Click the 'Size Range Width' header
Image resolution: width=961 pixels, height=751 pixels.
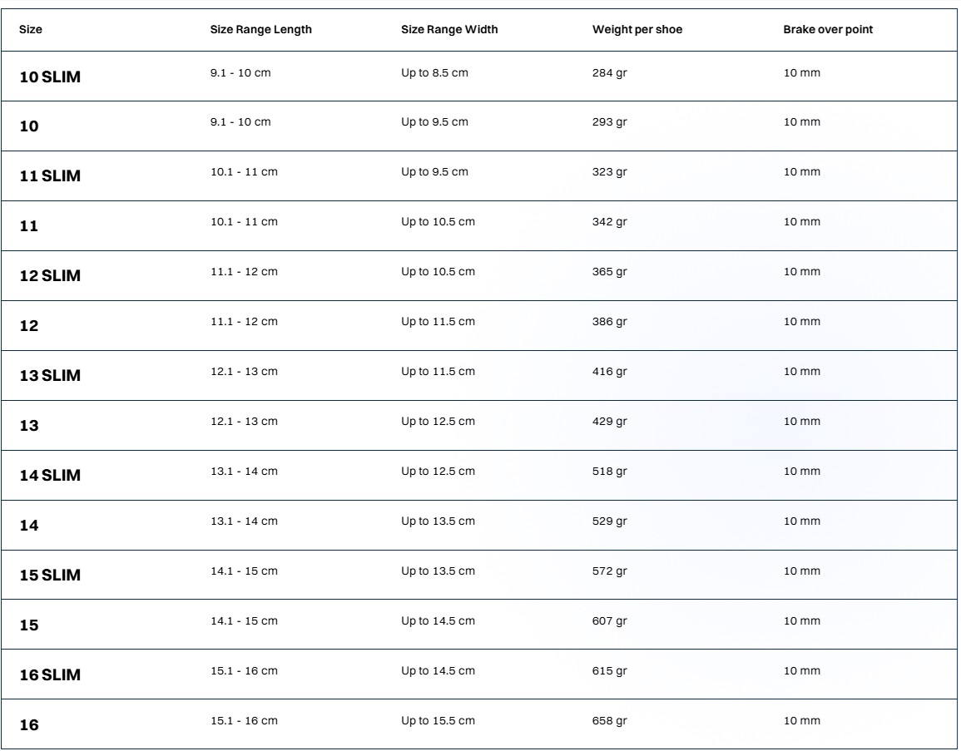pyautogui.click(x=449, y=29)
